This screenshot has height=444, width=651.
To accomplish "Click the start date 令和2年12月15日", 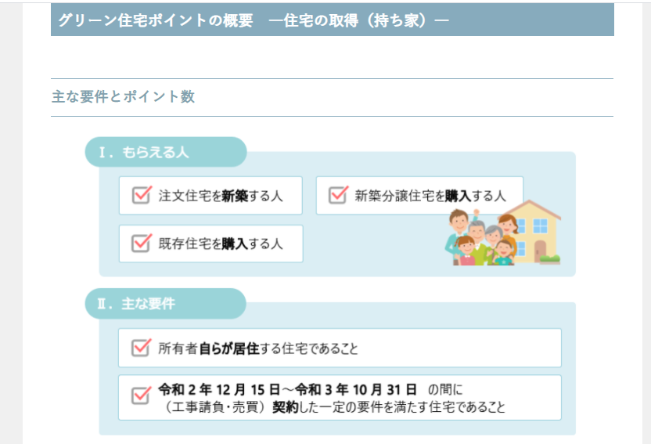I will pyautogui.click(x=221, y=389).
